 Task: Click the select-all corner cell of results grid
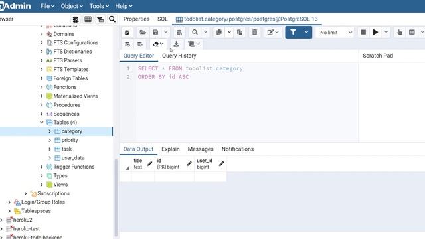(x=126, y=164)
